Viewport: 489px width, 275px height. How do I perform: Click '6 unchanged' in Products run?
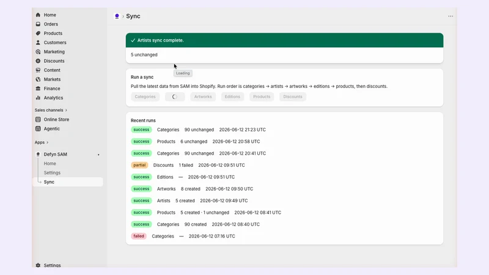point(194,142)
